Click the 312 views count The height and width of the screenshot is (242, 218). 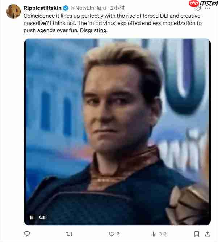[163, 234]
